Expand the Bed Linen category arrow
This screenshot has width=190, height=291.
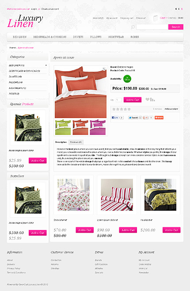46,65
